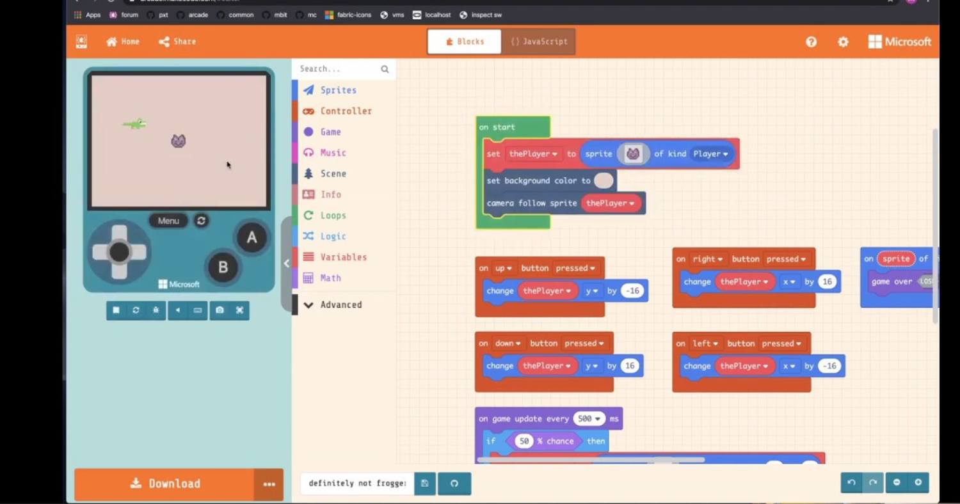
Task: Click the GitHub icon next to save
Action: (454, 484)
